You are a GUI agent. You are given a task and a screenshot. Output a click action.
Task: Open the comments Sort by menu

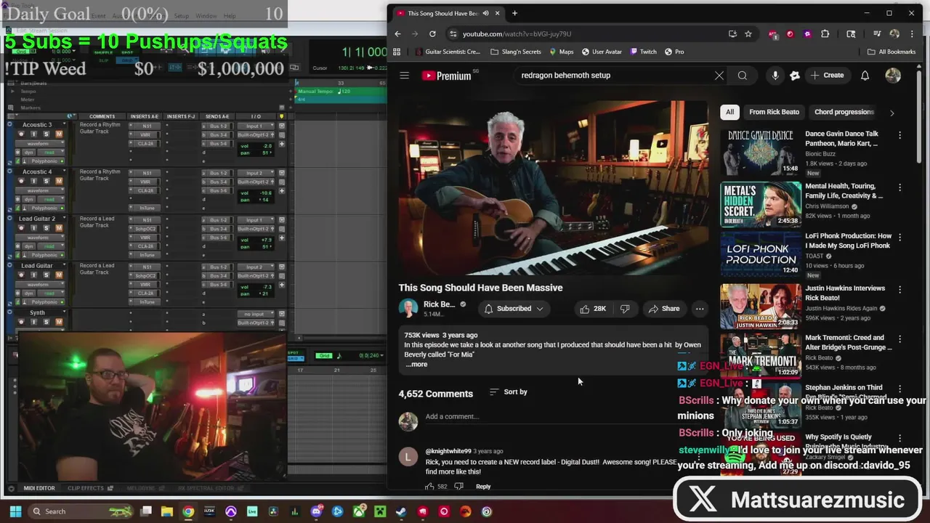click(509, 392)
